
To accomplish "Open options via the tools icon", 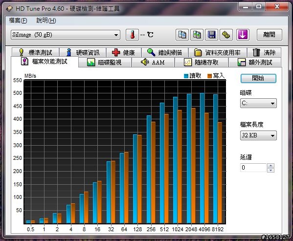I will click(226, 35).
